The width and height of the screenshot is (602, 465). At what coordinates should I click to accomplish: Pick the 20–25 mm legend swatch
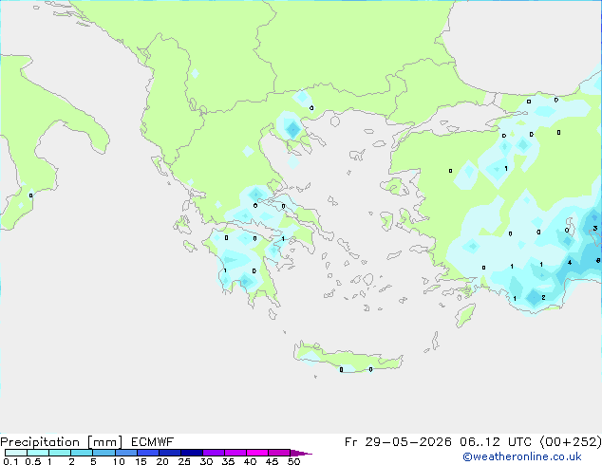(x=169, y=453)
